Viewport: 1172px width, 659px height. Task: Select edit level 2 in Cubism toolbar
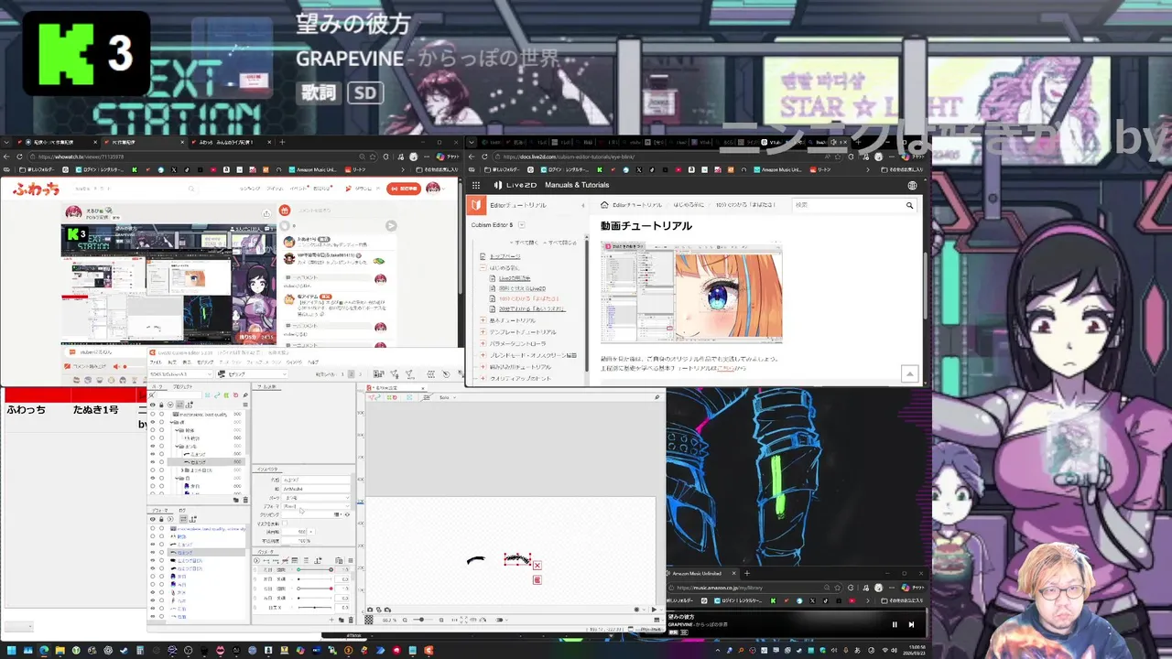(352, 374)
